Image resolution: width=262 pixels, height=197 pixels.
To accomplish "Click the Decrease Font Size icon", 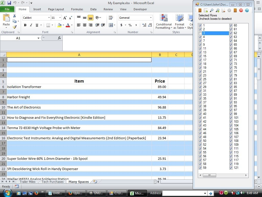I will (71, 18).
